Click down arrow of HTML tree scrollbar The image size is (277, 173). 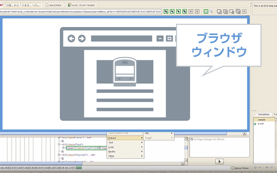186,160
